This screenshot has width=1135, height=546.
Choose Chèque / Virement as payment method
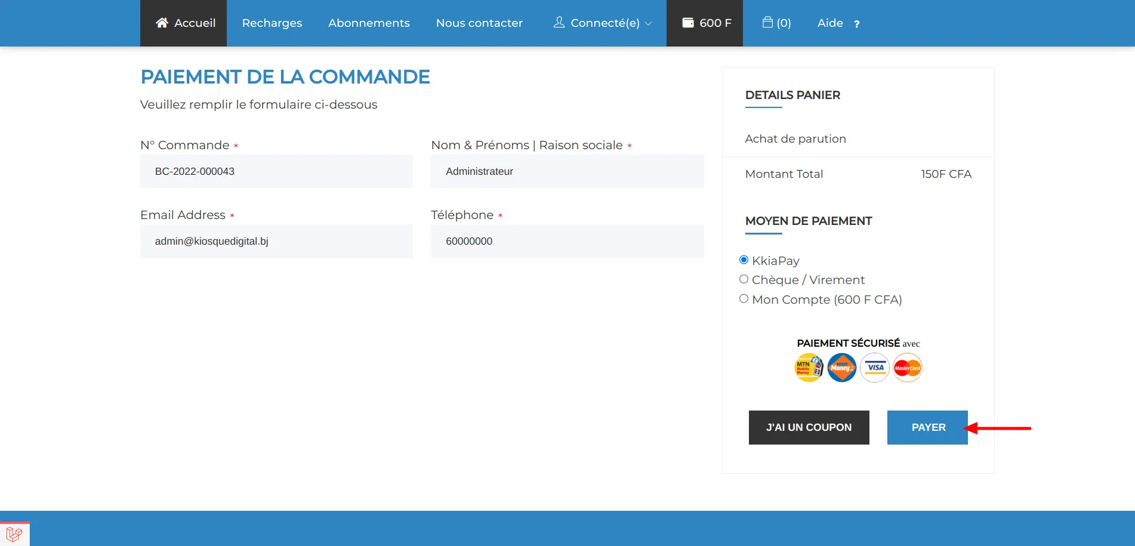coord(744,279)
